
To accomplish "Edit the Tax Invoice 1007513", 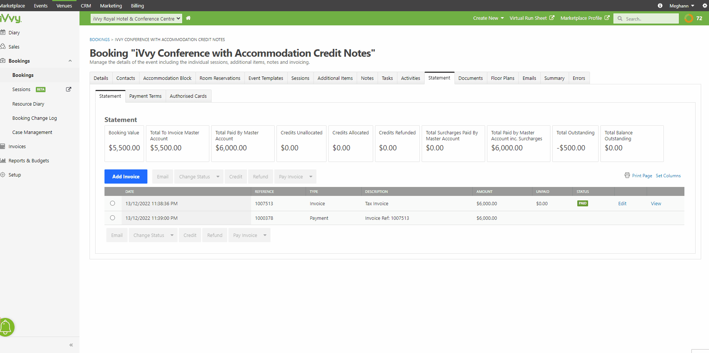I will click(x=622, y=203).
